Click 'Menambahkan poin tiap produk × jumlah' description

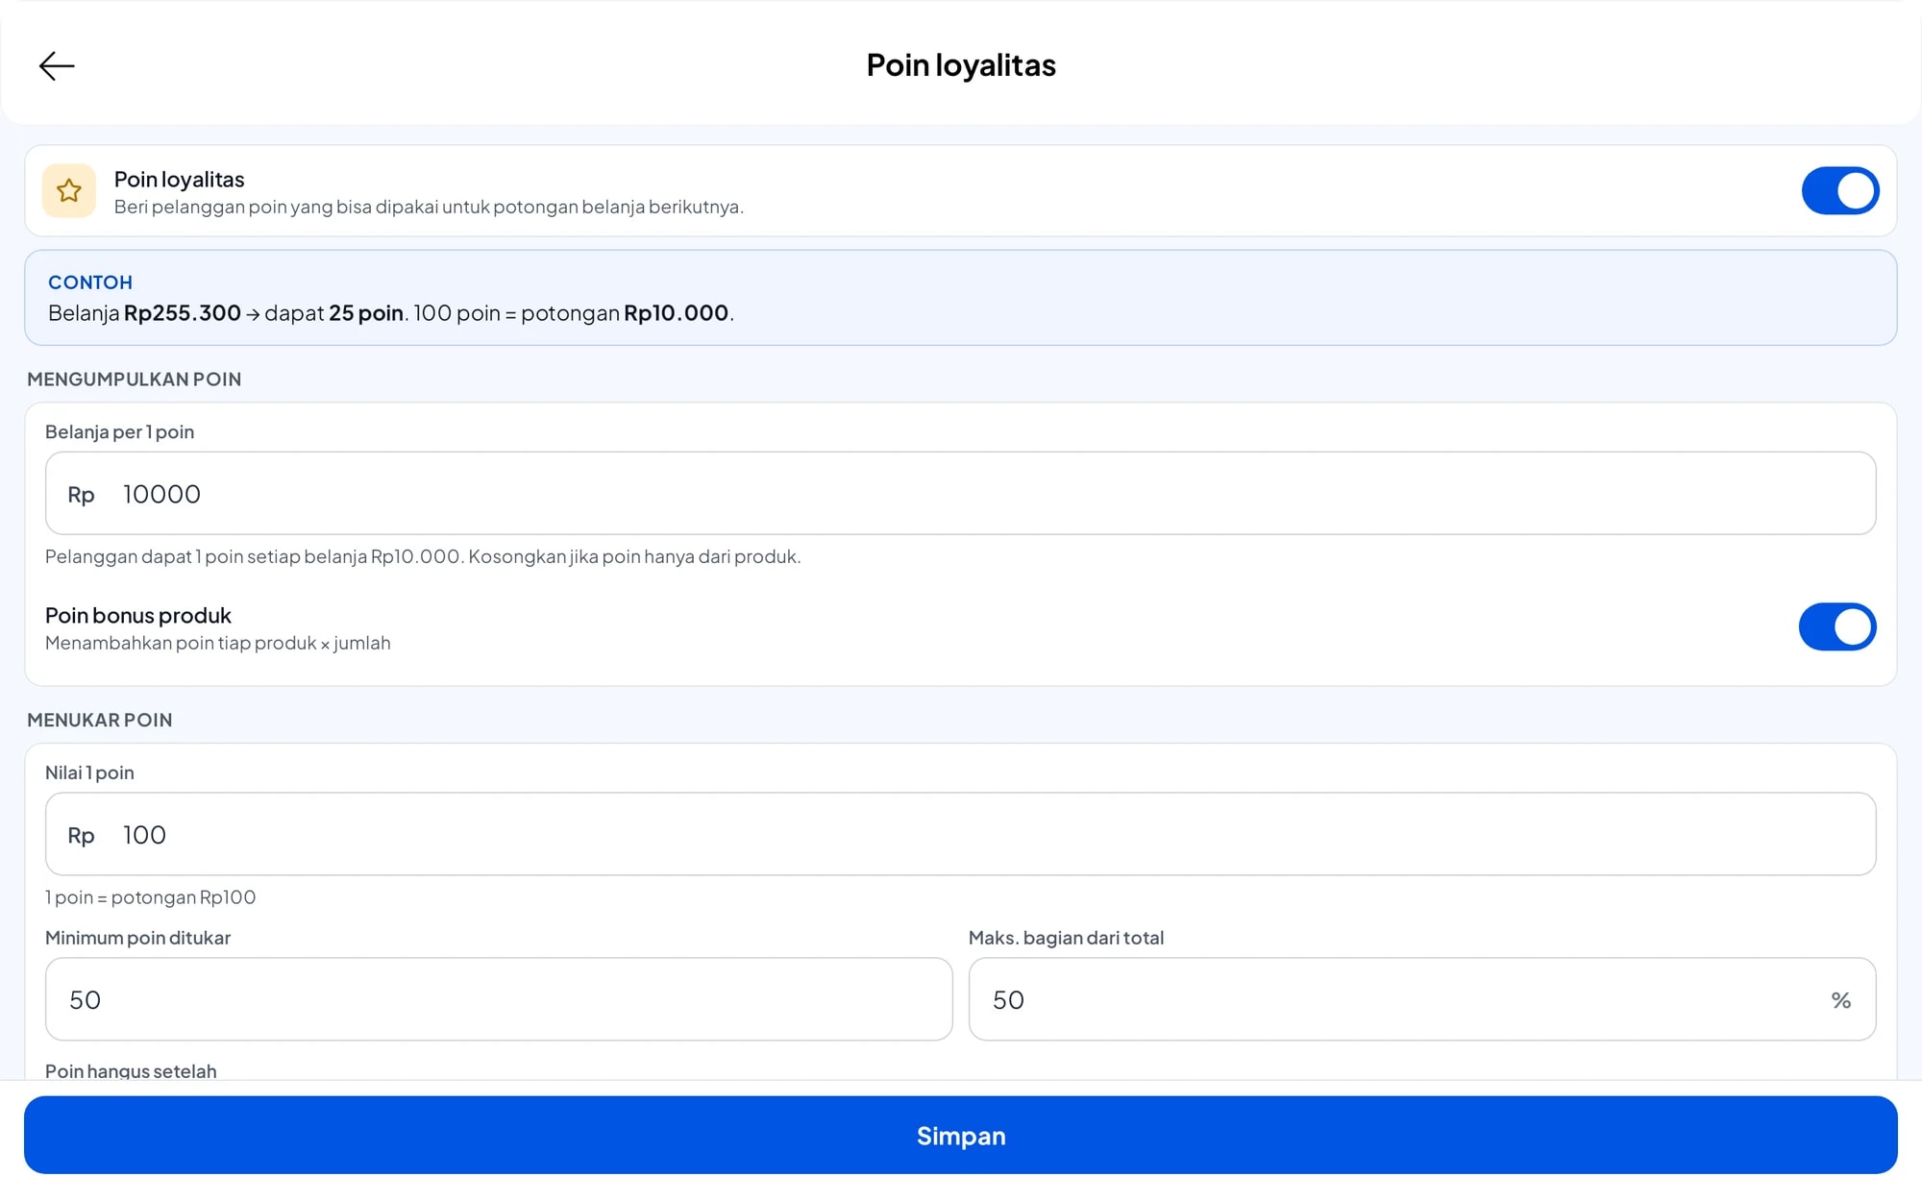click(x=218, y=643)
